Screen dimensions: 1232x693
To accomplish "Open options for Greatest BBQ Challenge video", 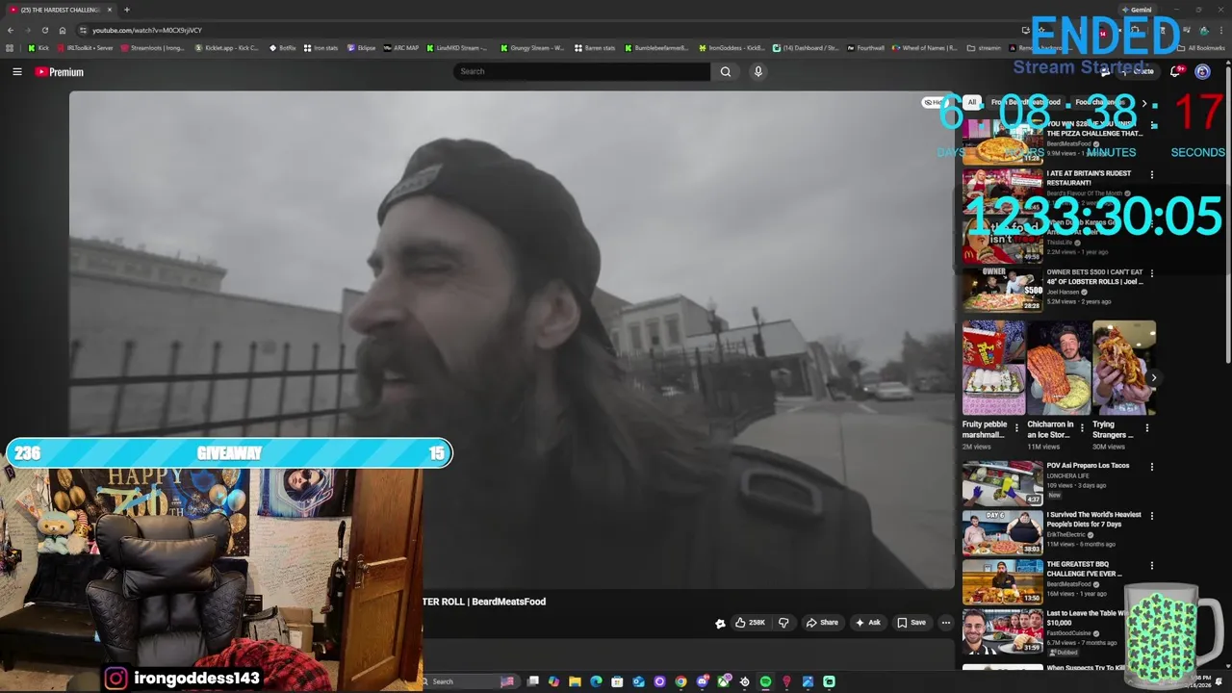I will pos(1152,566).
